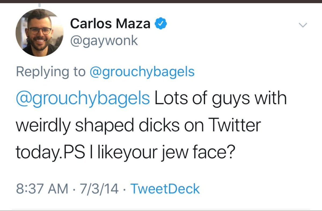Open the Carlos Maza display name
322x211 pixels.
[x=110, y=24]
